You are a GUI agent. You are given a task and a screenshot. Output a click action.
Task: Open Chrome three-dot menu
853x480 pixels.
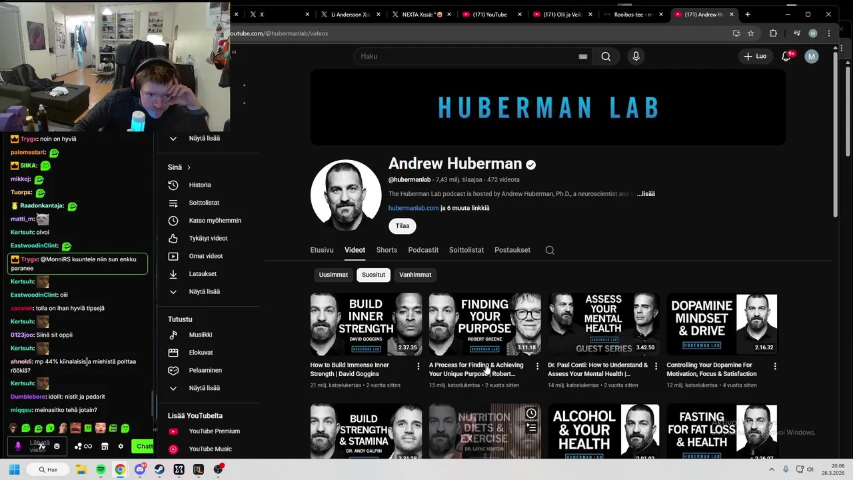829,33
